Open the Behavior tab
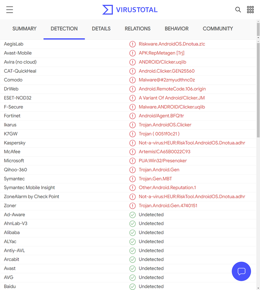 (x=176, y=29)
